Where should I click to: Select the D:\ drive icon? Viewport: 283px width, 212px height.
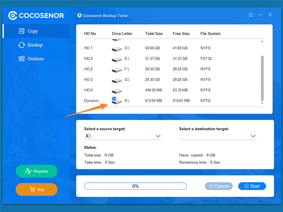117,49
